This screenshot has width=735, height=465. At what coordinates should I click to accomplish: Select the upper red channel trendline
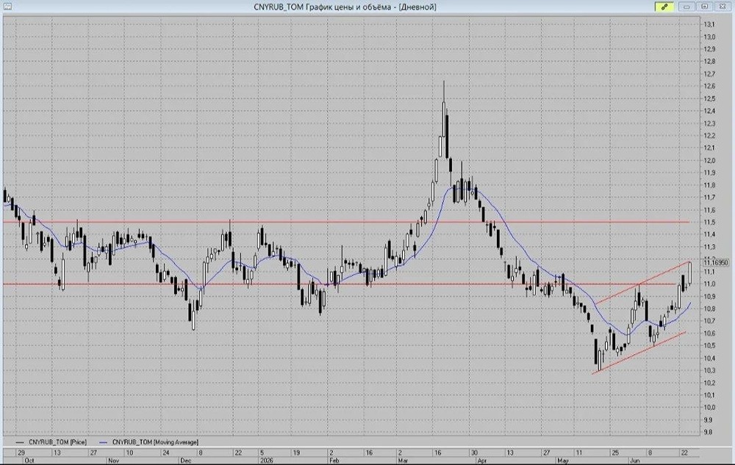[x=642, y=283]
